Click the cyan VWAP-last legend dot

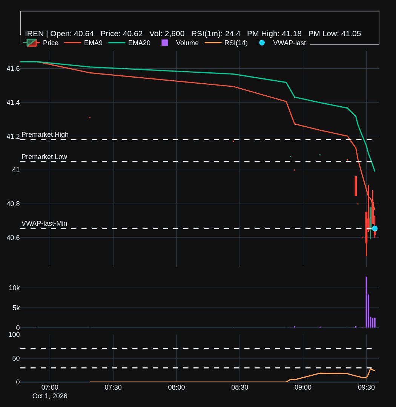(262, 43)
